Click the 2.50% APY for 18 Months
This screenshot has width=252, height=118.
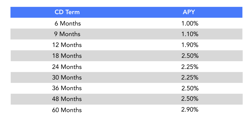click(190, 56)
